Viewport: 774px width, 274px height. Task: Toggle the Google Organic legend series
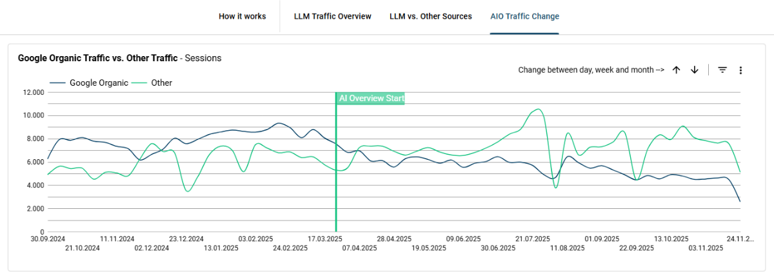[99, 83]
